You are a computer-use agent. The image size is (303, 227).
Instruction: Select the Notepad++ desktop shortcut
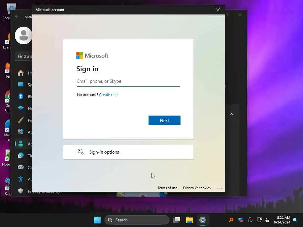(x=7, y=158)
